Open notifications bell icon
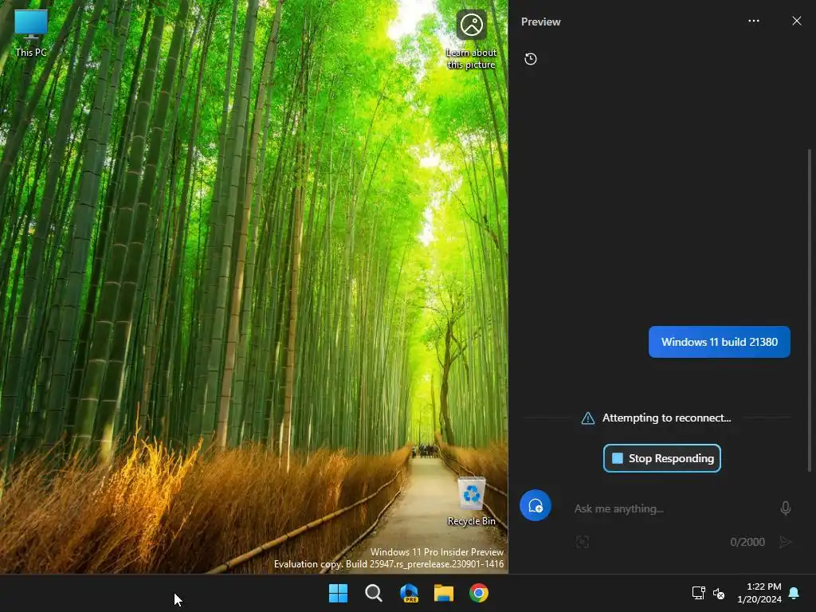Image resolution: width=816 pixels, height=612 pixels. [x=794, y=593]
